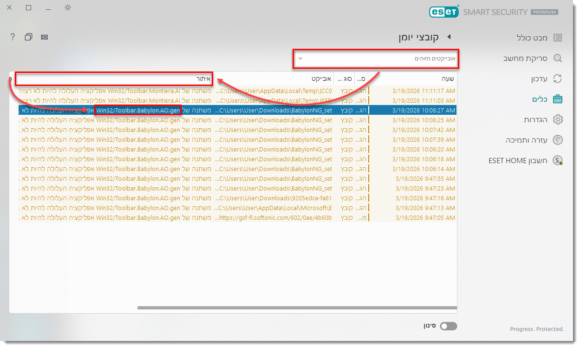Select log row at 9:47:16 AM
The image size is (580, 348).
(238, 198)
